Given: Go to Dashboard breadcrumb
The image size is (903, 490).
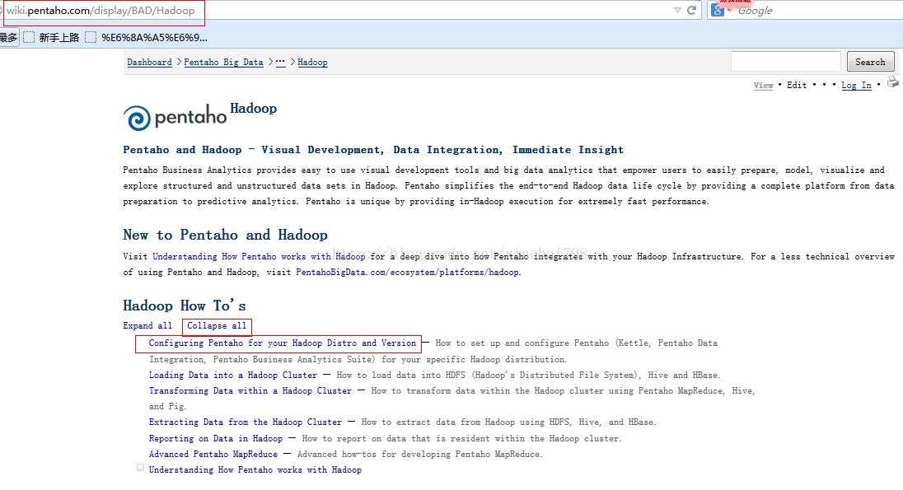Looking at the screenshot, I should click(149, 63).
